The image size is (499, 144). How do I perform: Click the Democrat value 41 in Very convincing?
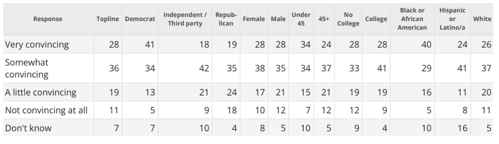point(149,45)
